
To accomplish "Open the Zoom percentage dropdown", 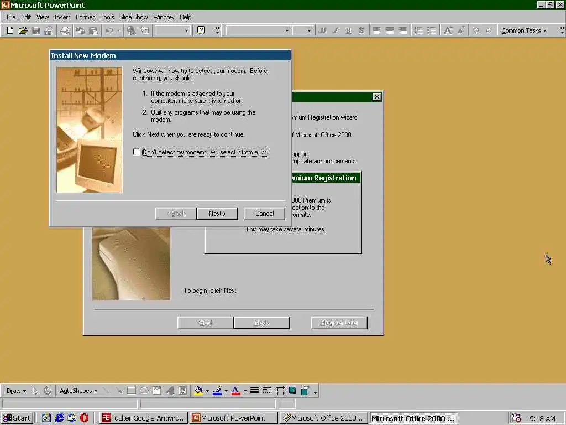I will click(x=186, y=31).
